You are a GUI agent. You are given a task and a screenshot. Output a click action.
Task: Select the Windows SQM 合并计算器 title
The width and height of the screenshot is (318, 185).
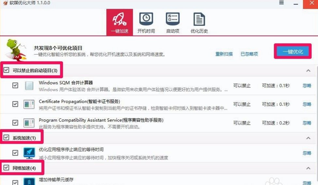coord(66,83)
